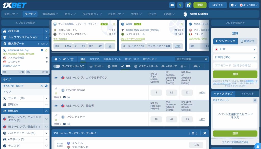Favorite the Major League Soccer card
261x149 pixels.
(114, 24)
